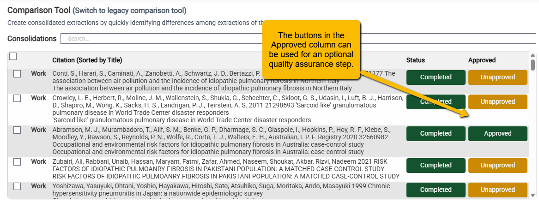
Task: Select the Zubairi citation checkbox
Action: (x=17, y=162)
